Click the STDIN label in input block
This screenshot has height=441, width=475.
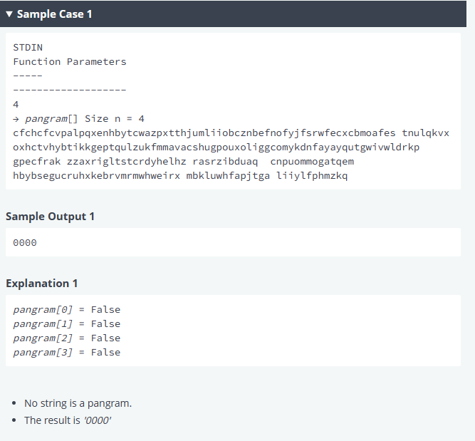(28, 48)
